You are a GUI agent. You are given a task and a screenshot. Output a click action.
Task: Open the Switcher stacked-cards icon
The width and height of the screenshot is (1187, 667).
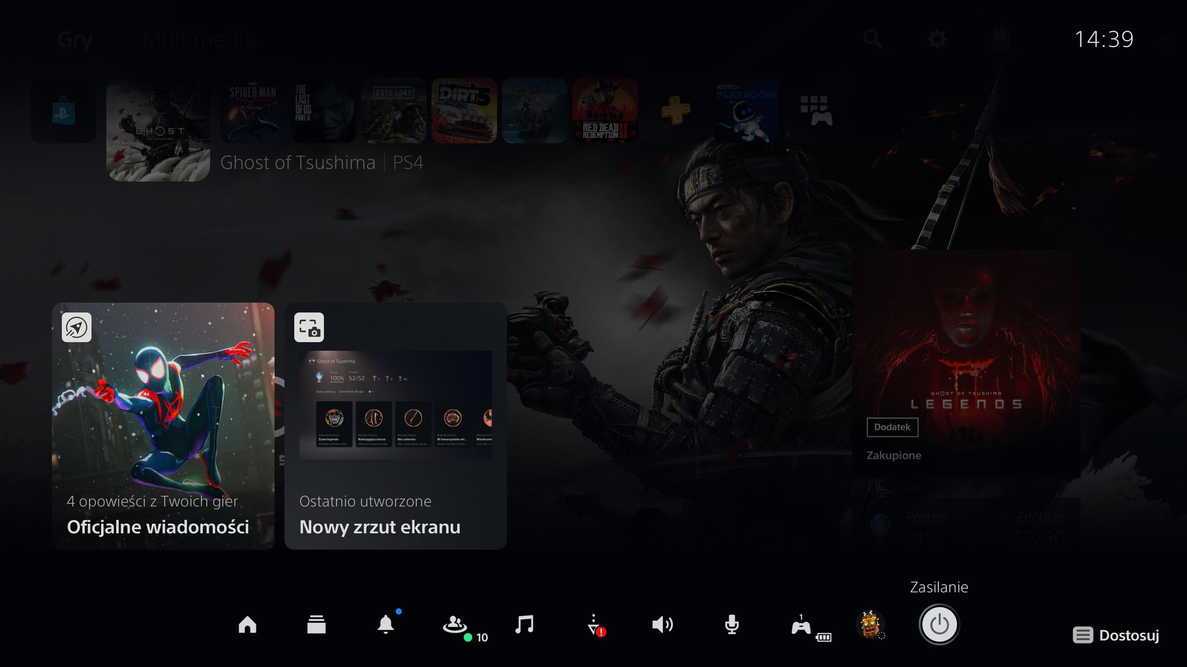click(316, 624)
